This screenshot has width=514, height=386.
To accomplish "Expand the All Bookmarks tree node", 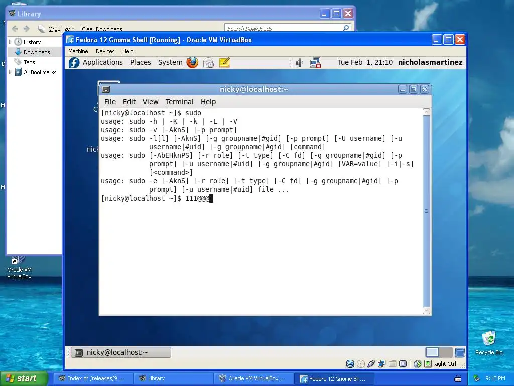I will tap(10, 72).
